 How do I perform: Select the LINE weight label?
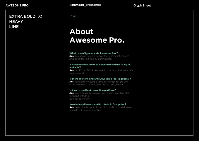[14, 27]
